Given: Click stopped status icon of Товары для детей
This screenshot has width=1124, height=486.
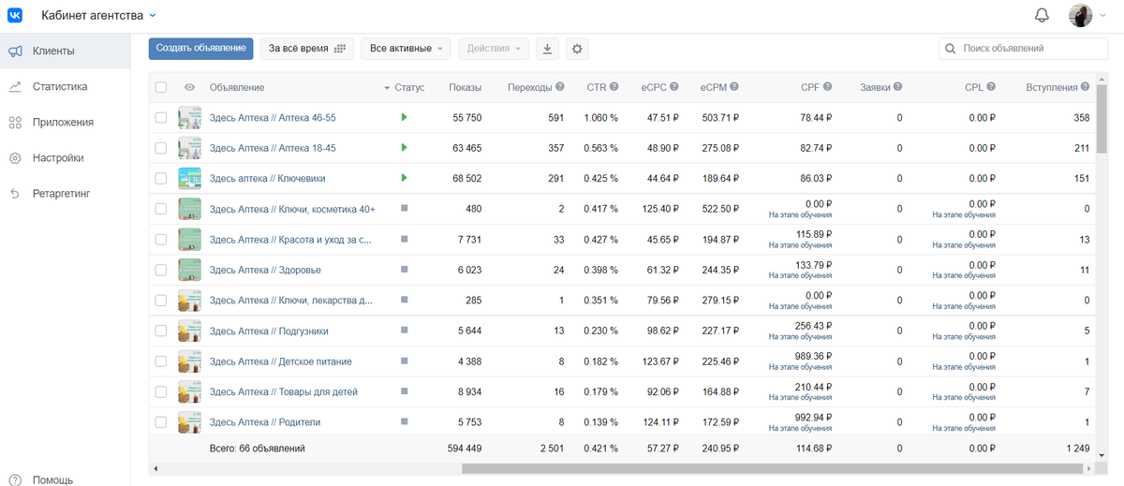Looking at the screenshot, I should 404,390.
